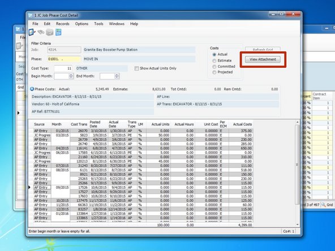Open the Windows menu
This screenshot has height=251, width=335.
[x=117, y=24]
